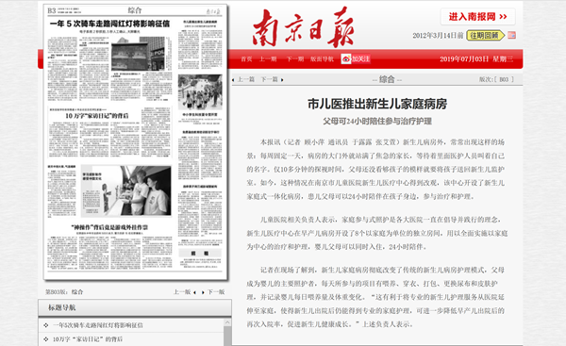Click the 下一版 next page link
The height and width of the screenshot is (346, 566).
tap(216, 292)
